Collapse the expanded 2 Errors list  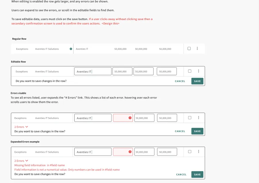(21, 161)
